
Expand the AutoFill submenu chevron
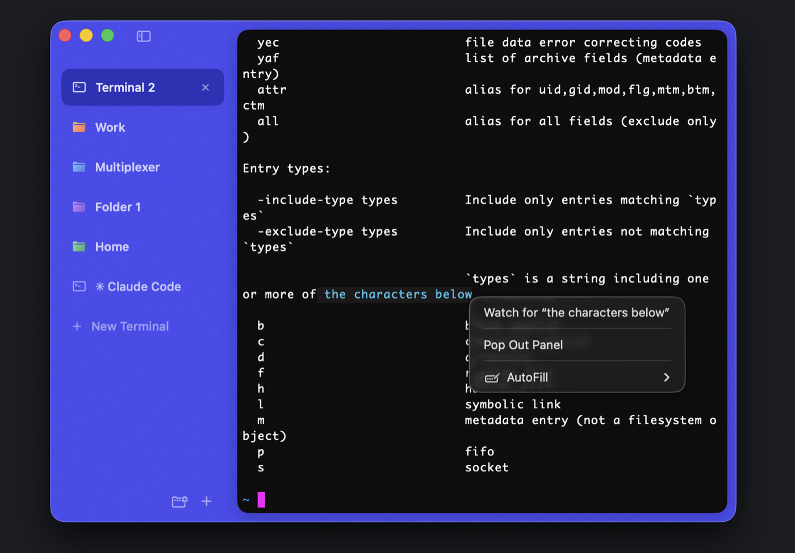[667, 378]
